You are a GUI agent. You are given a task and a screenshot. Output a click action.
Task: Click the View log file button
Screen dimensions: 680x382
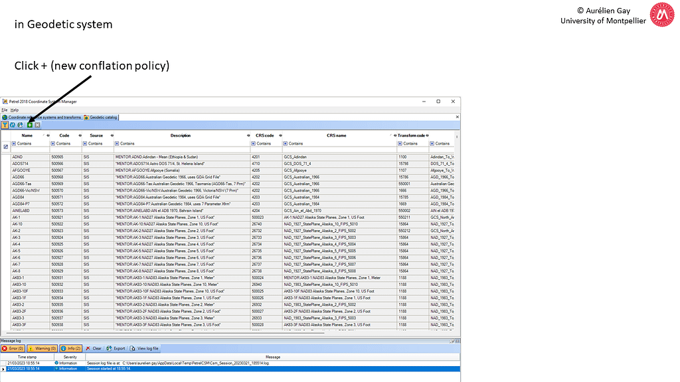pos(145,348)
